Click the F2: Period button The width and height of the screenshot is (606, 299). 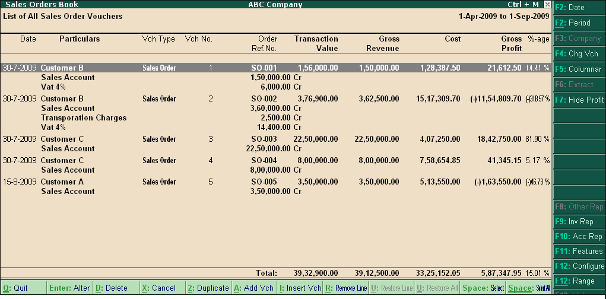[x=579, y=23]
